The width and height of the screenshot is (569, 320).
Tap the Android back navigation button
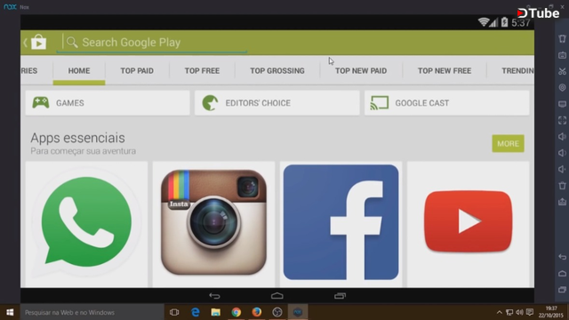(x=214, y=296)
